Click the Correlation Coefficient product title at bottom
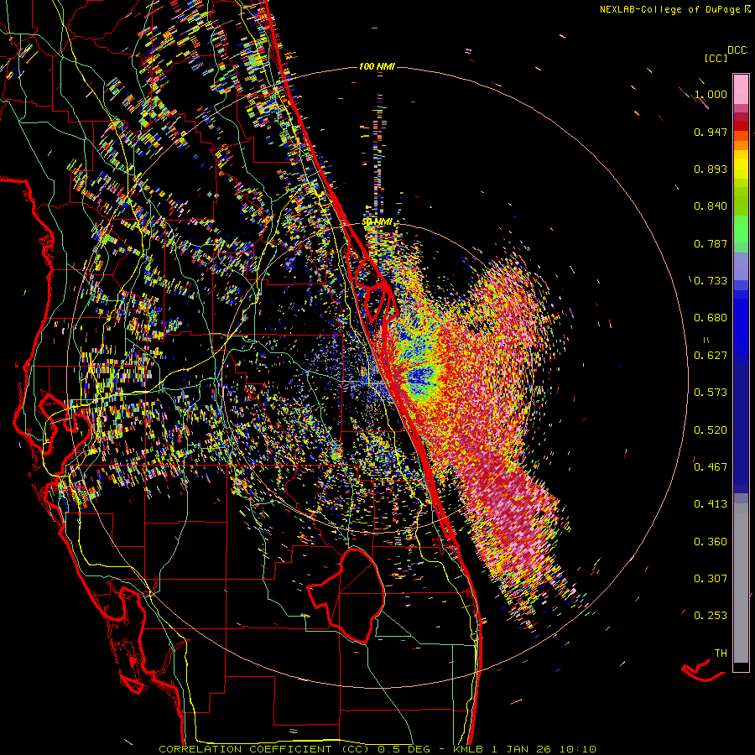Image resolution: width=755 pixels, height=755 pixels. [x=265, y=749]
